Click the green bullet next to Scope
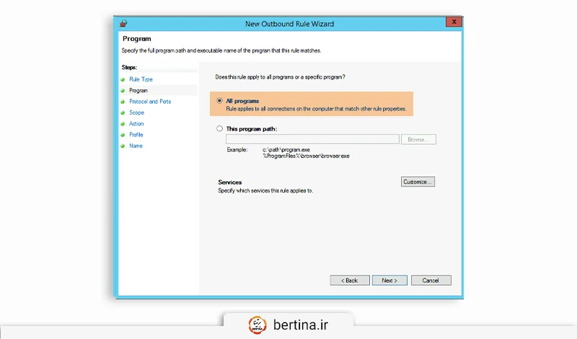The image size is (577, 339). 123,113
